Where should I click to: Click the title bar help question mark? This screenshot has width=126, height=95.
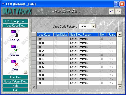coord(116,4)
